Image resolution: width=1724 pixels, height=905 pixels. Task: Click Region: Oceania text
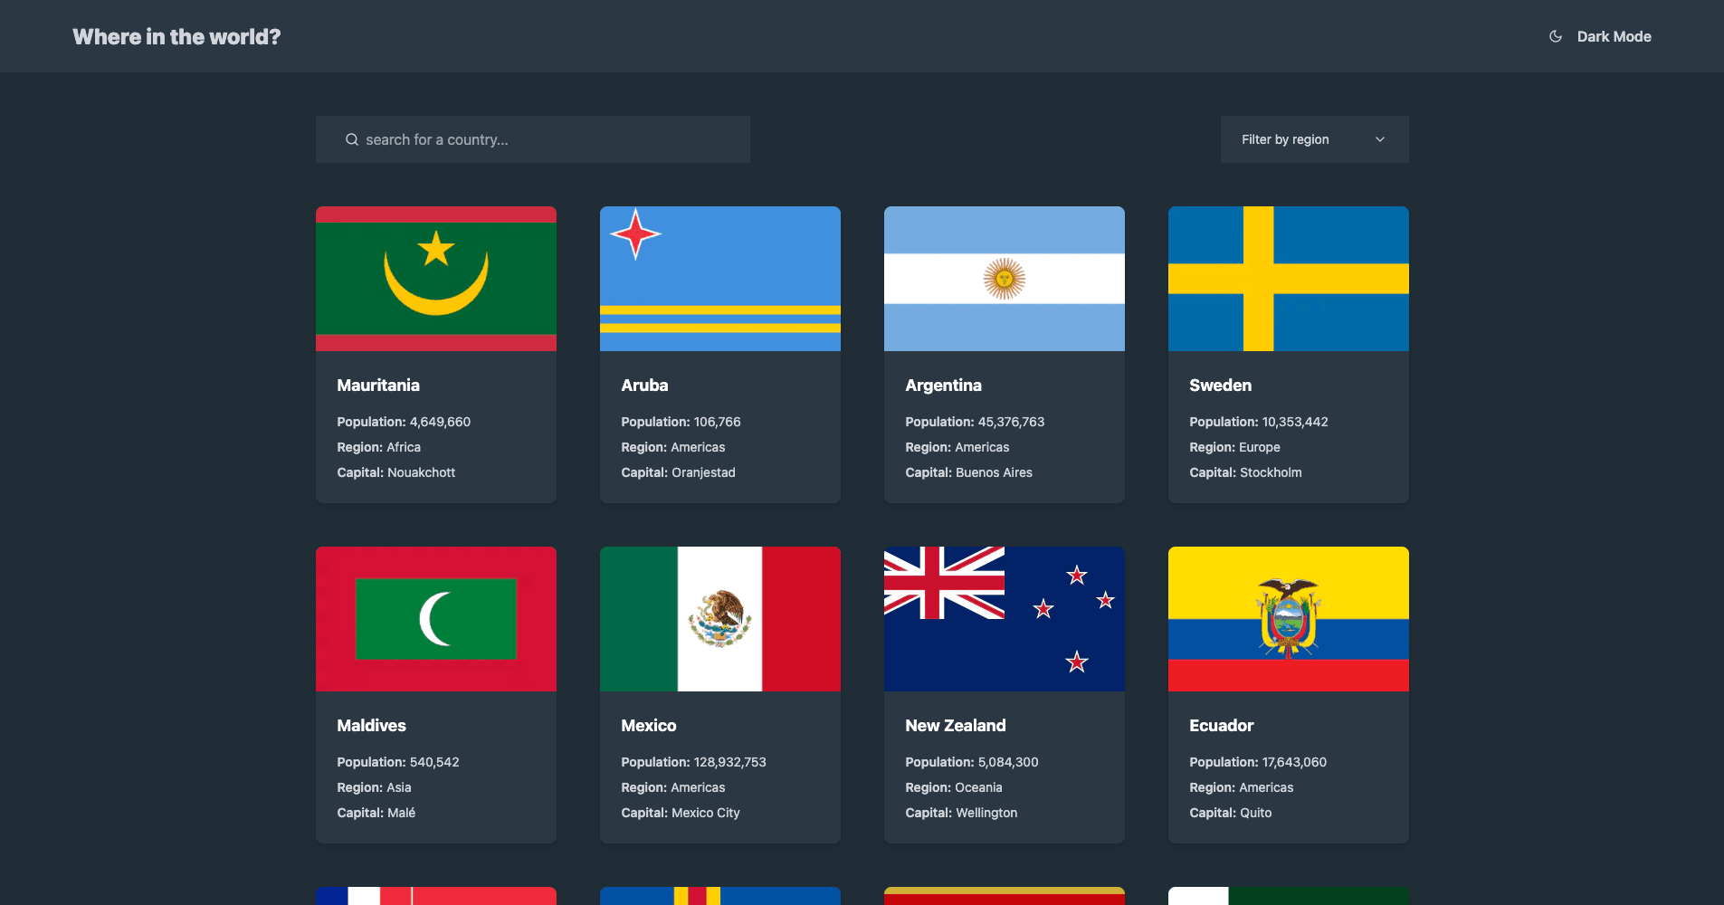click(954, 787)
